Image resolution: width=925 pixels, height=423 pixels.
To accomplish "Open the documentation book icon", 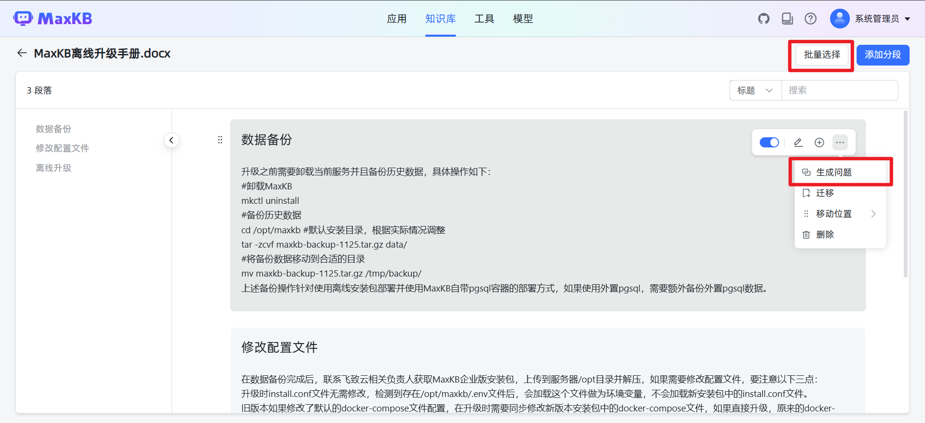I will click(787, 19).
